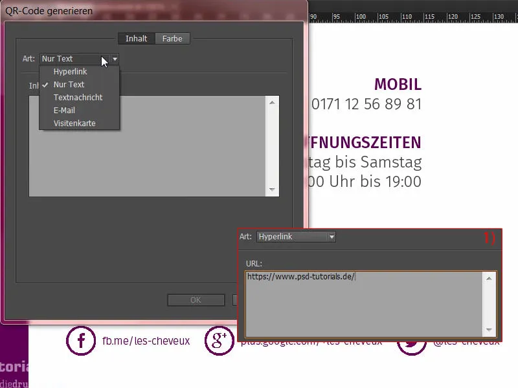Screen dimensions: 518x388
Task: Click the down arrow of the Inhalt scrollbar
Action: (x=272, y=189)
